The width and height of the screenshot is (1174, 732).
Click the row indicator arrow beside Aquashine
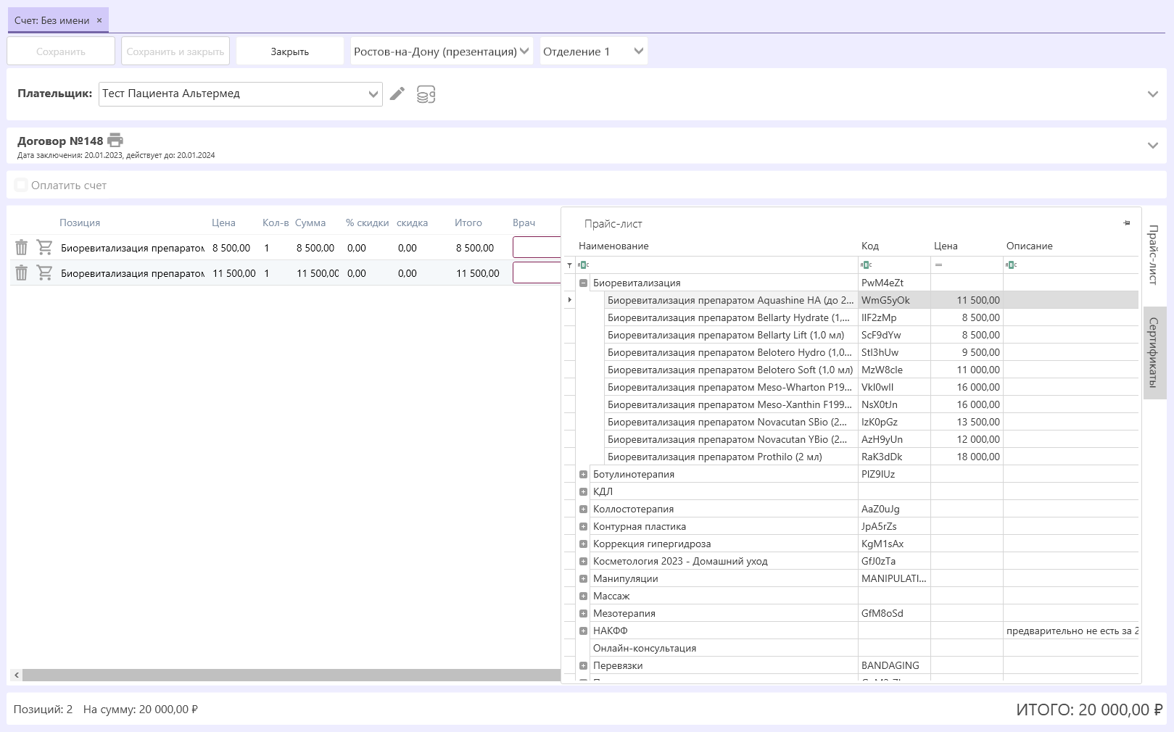(x=569, y=300)
